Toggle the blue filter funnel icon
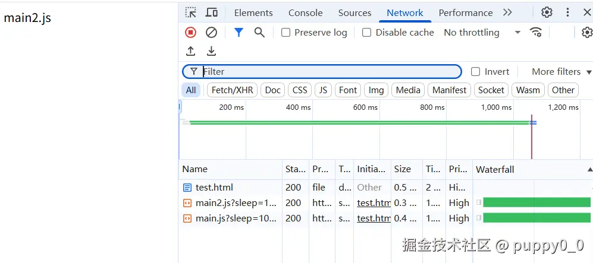This screenshot has height=263, width=593. tap(239, 33)
